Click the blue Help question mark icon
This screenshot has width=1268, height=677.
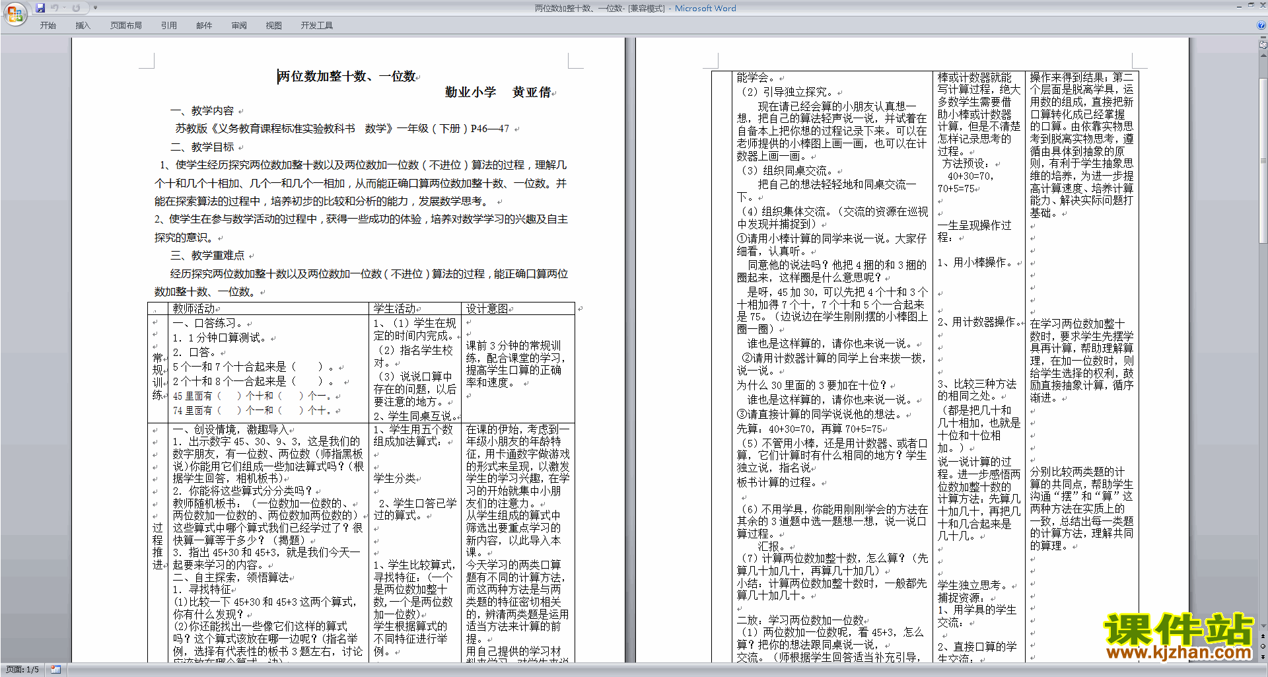pyautogui.click(x=1262, y=25)
